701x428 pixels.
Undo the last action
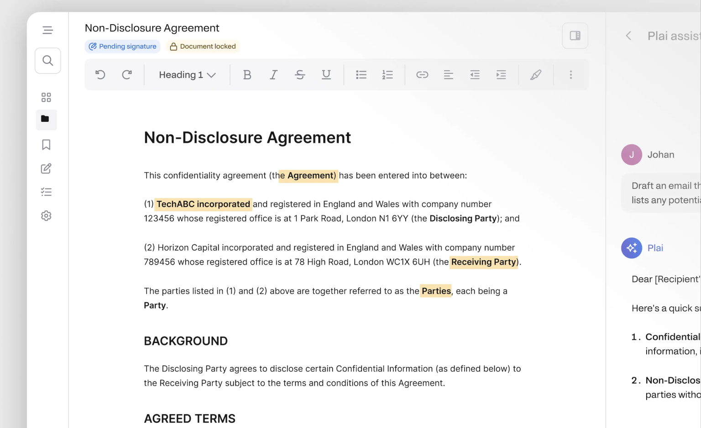coord(100,75)
